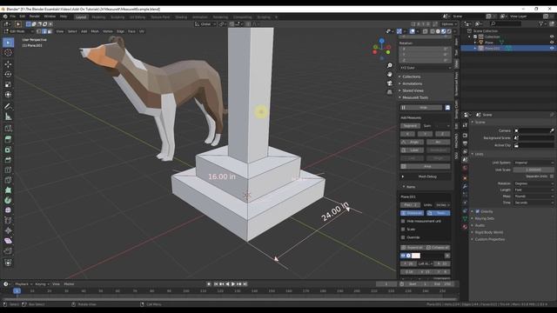Select the Bevel tool
The image size is (557, 313).
tap(8, 160)
